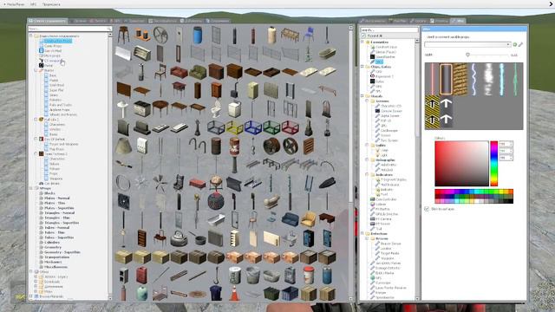
Task: Collapse the Team Fortress 2 folder
Action: [x=36, y=154]
